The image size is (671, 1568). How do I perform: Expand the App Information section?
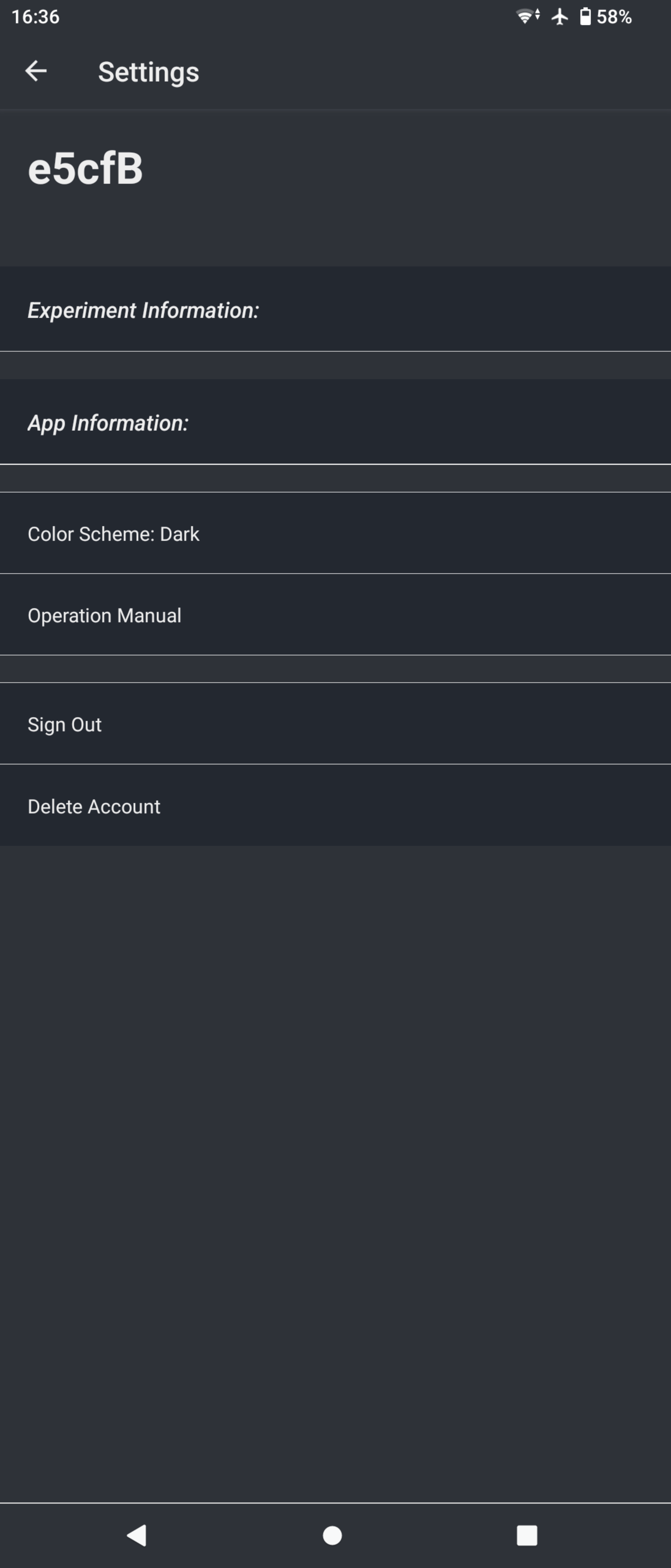[x=335, y=422]
